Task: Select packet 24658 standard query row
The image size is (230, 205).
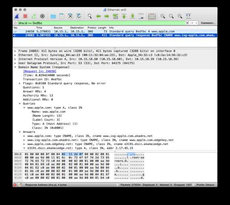Action: (x=115, y=31)
